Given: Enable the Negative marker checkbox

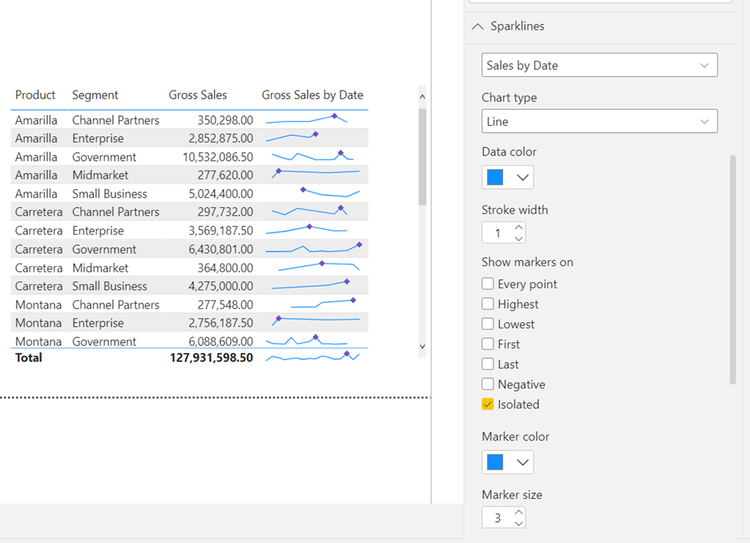Looking at the screenshot, I should coord(488,384).
